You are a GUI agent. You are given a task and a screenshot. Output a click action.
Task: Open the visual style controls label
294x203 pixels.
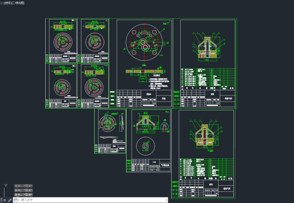[18, 3]
